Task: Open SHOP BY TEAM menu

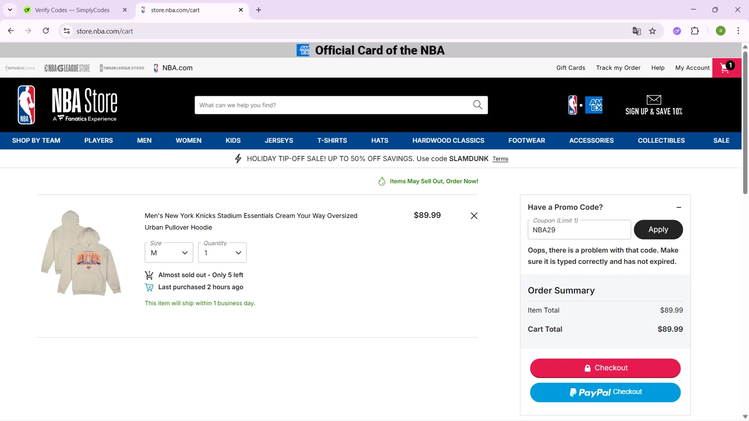Action: (36, 141)
